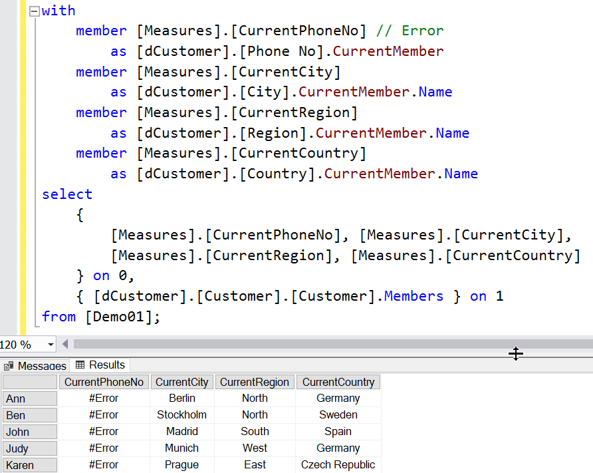Select the CurrentRegion column header
Image resolution: width=593 pixels, height=473 pixels.
[255, 382]
